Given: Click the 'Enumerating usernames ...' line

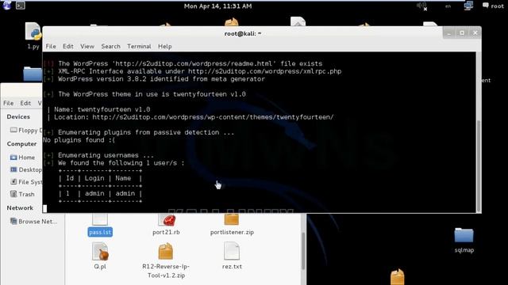Looking at the screenshot, I should pyautogui.click(x=106, y=155).
